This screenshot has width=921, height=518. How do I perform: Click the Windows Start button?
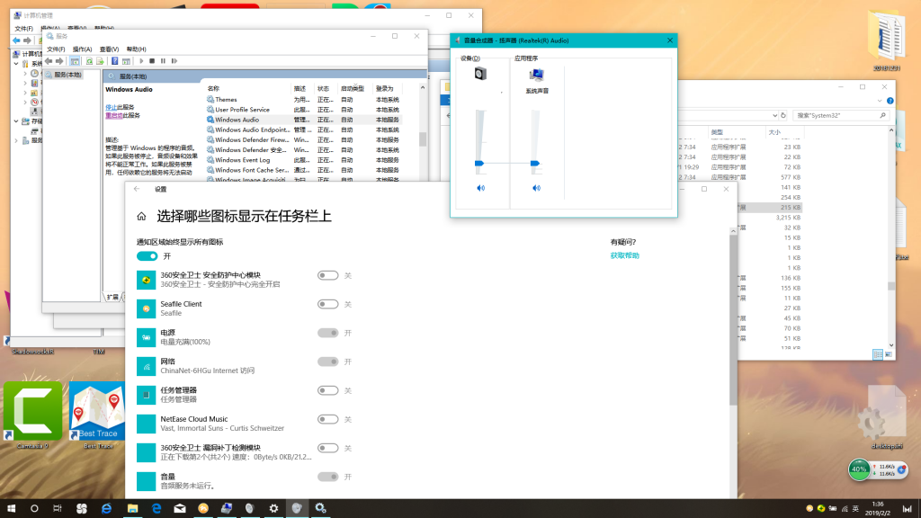(12, 508)
